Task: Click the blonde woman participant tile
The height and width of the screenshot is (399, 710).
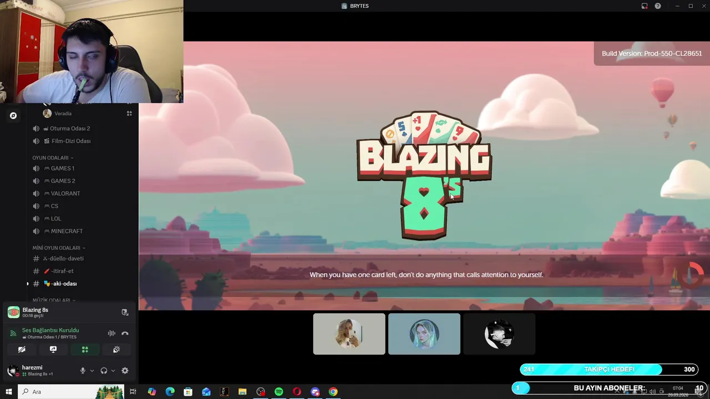Action: (349, 334)
